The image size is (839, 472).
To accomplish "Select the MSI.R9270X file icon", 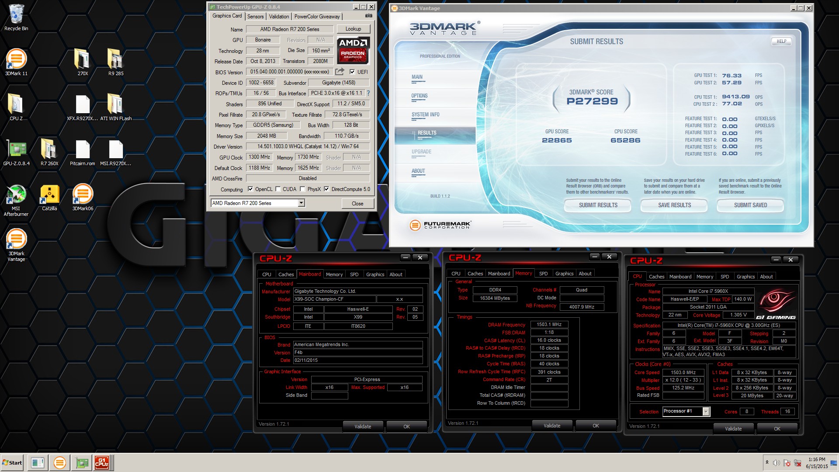I will (x=116, y=152).
